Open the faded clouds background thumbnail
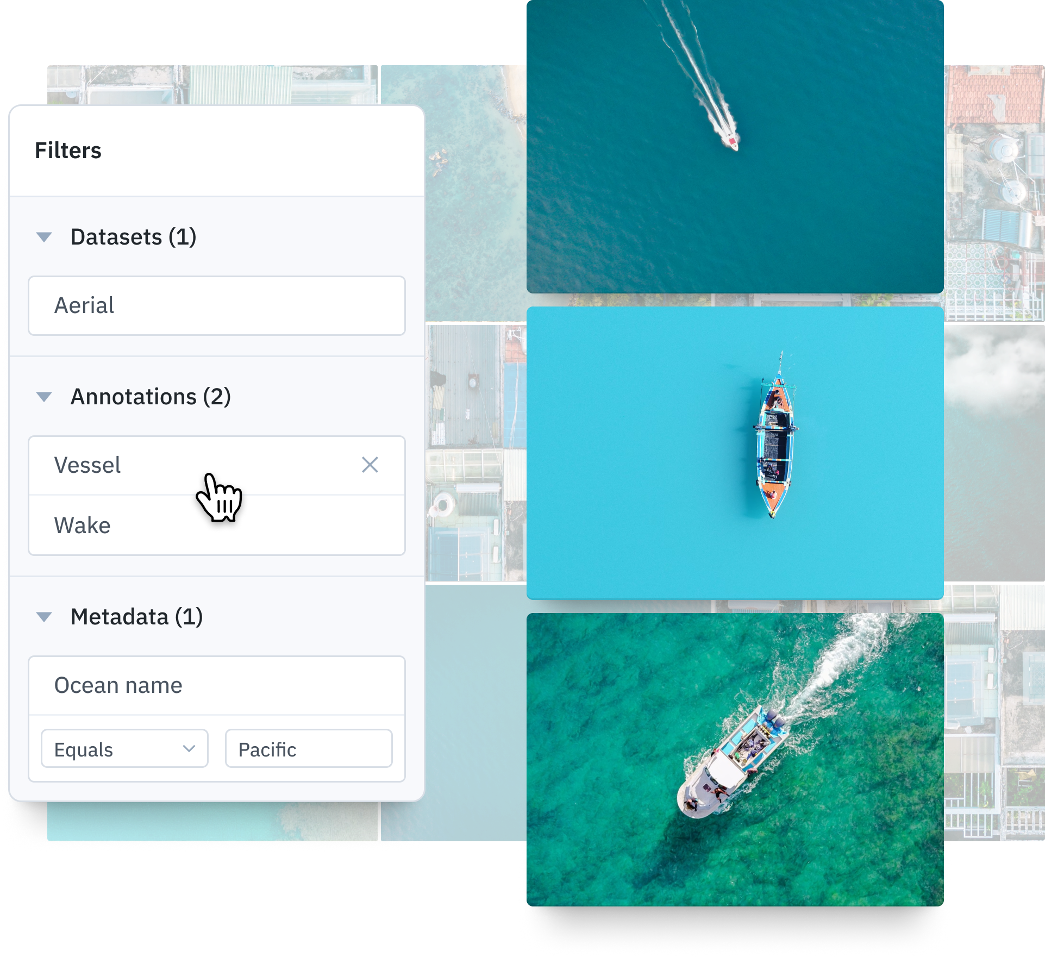Screen dimensions: 1045x957 [x=994, y=453]
